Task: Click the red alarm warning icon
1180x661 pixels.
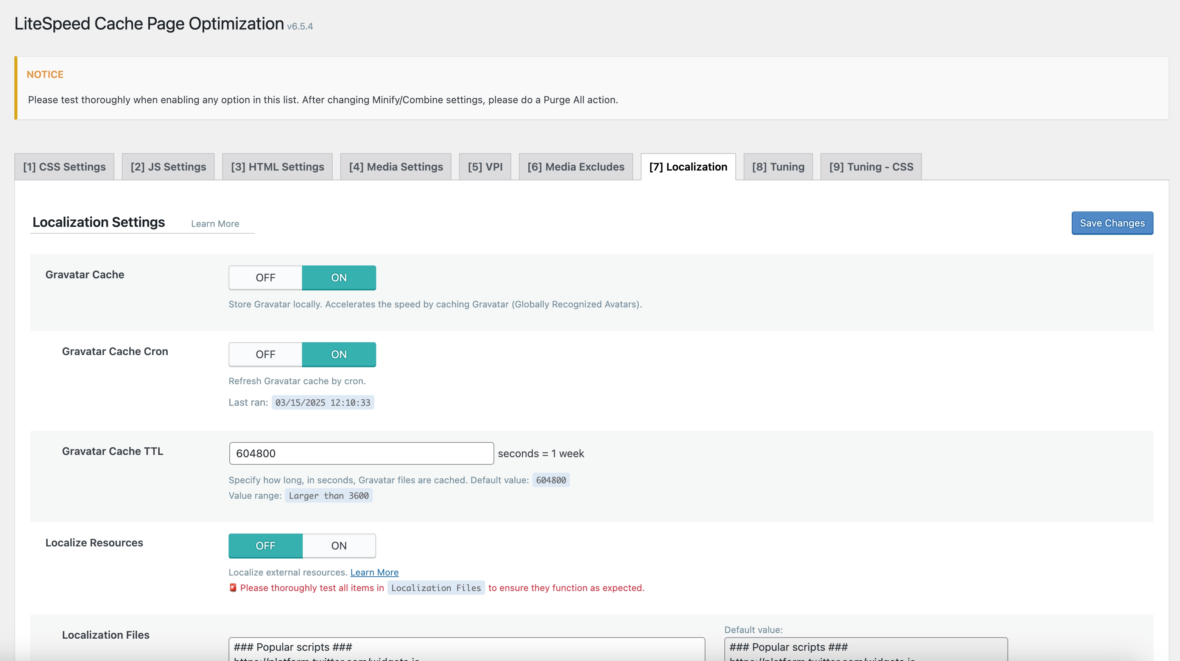Action: point(233,588)
